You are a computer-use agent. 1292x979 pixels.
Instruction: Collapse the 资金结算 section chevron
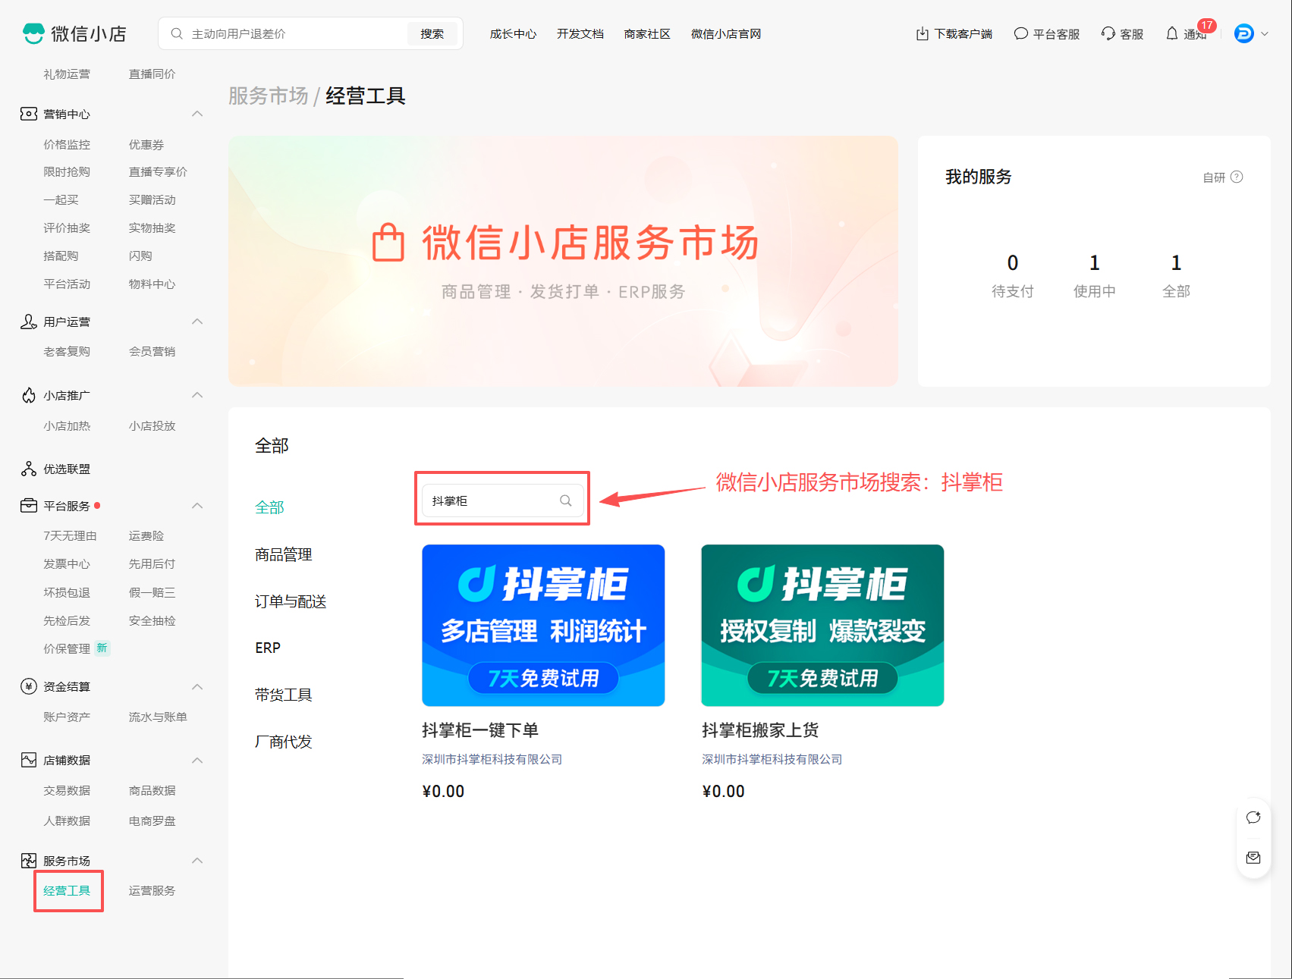(x=197, y=686)
